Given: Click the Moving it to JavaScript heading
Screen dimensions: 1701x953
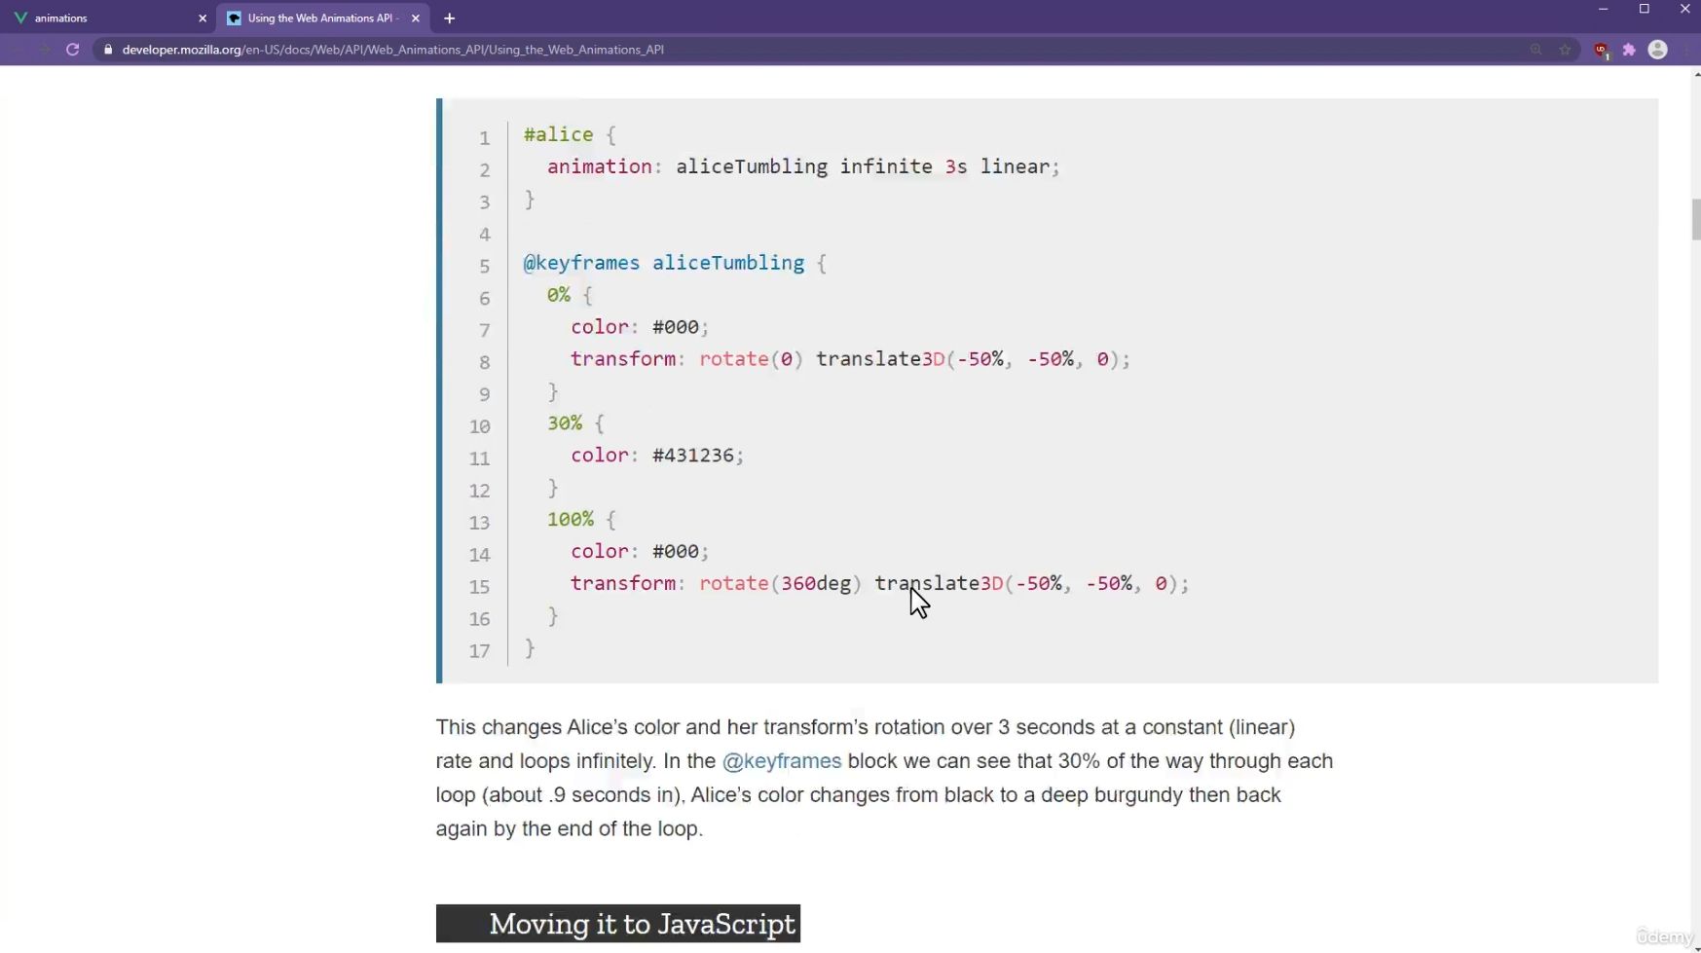Looking at the screenshot, I should pyautogui.click(x=618, y=924).
